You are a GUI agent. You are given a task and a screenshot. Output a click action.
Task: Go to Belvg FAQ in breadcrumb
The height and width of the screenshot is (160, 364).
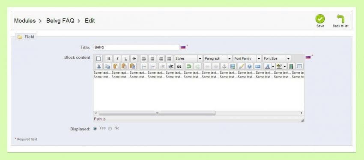[60, 21]
